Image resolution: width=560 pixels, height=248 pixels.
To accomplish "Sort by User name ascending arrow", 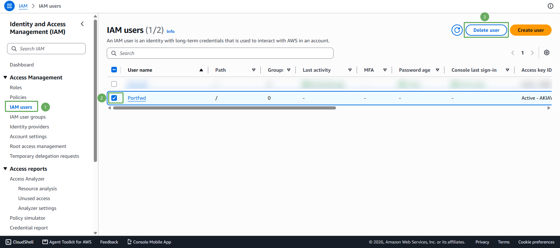I will coord(201,70).
